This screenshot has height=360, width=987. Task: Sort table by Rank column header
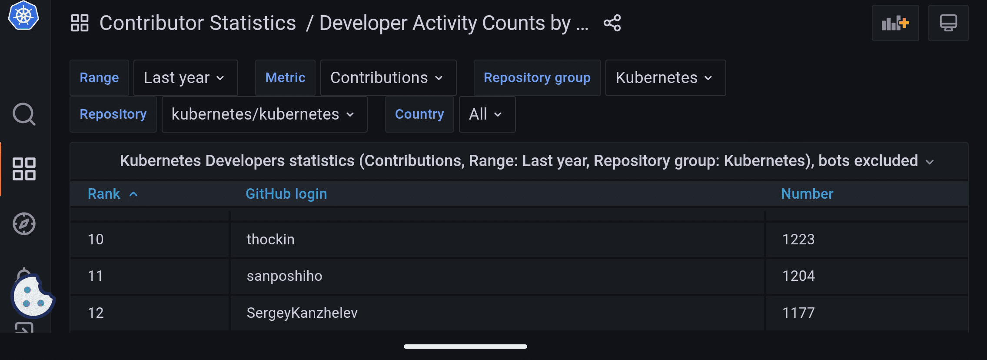104,194
